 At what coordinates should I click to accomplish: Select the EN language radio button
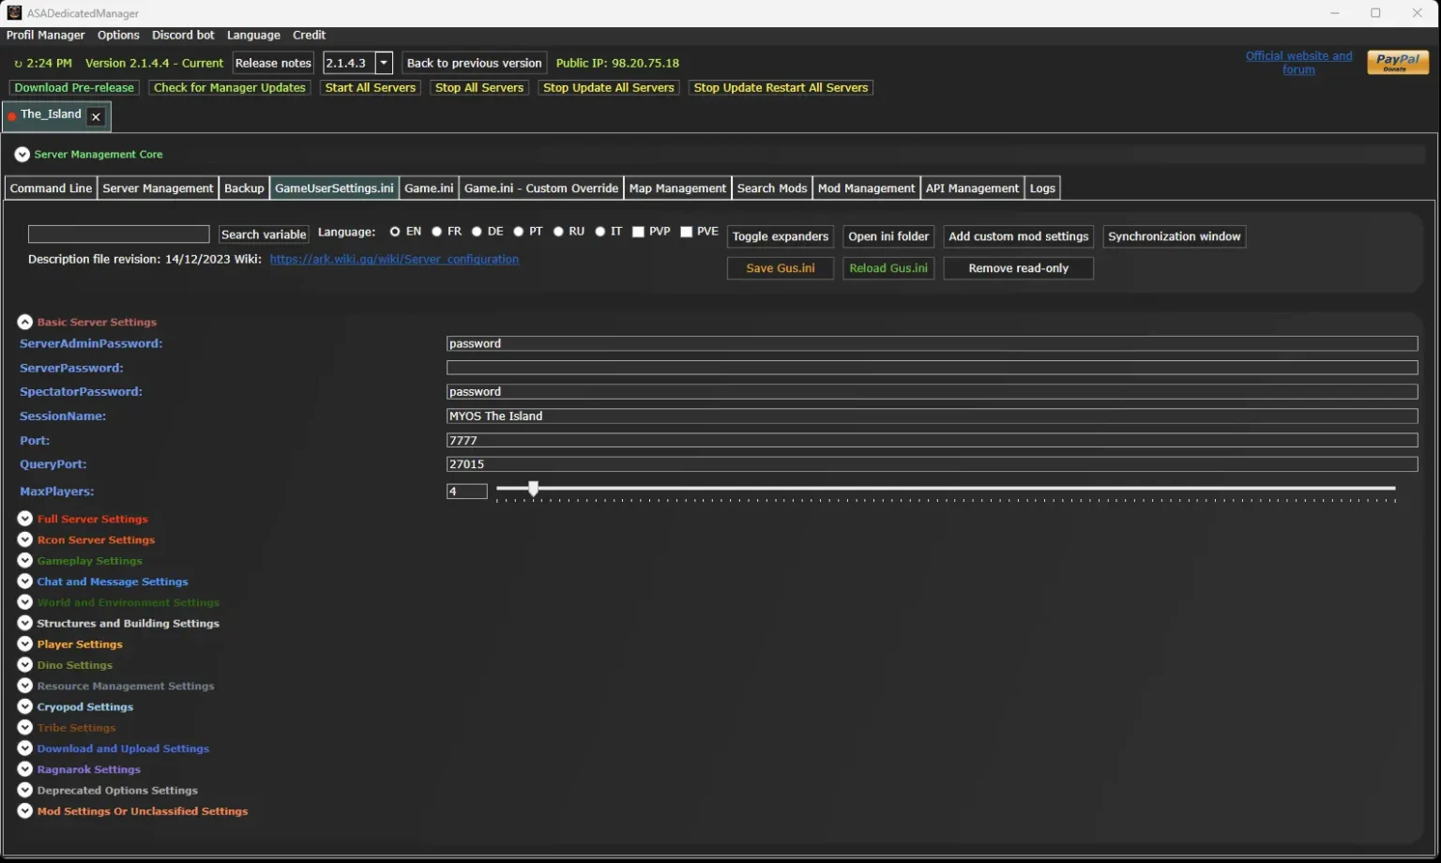[395, 232]
